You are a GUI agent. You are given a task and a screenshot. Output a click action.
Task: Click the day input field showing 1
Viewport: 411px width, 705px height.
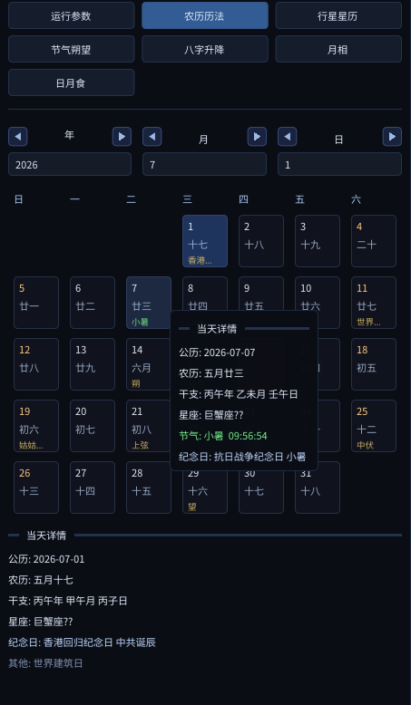[x=339, y=164]
